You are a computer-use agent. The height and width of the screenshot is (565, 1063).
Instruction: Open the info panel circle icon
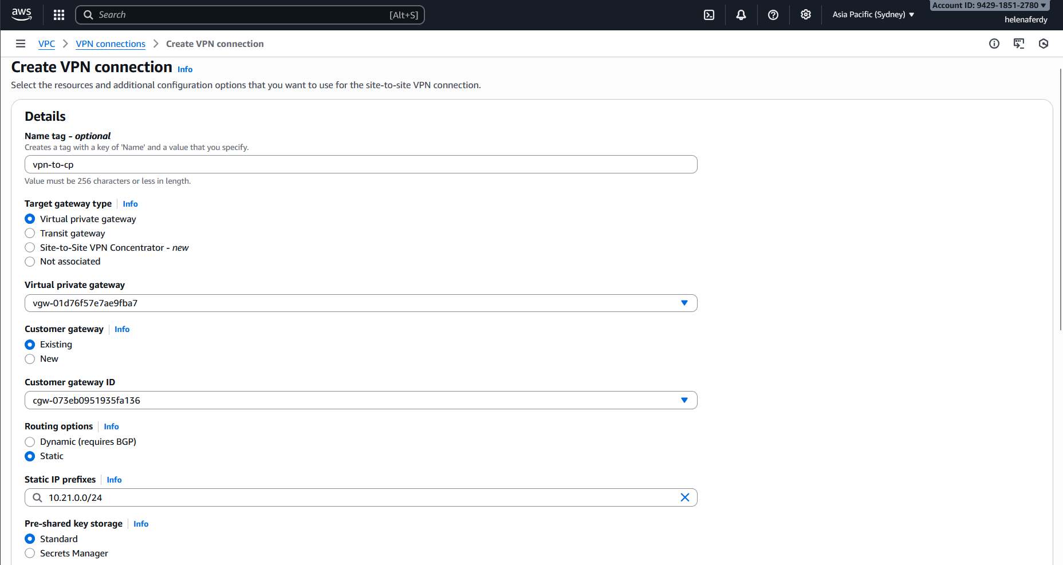(x=994, y=44)
